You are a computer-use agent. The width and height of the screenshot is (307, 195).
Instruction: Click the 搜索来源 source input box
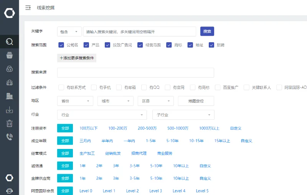[x=135, y=73]
